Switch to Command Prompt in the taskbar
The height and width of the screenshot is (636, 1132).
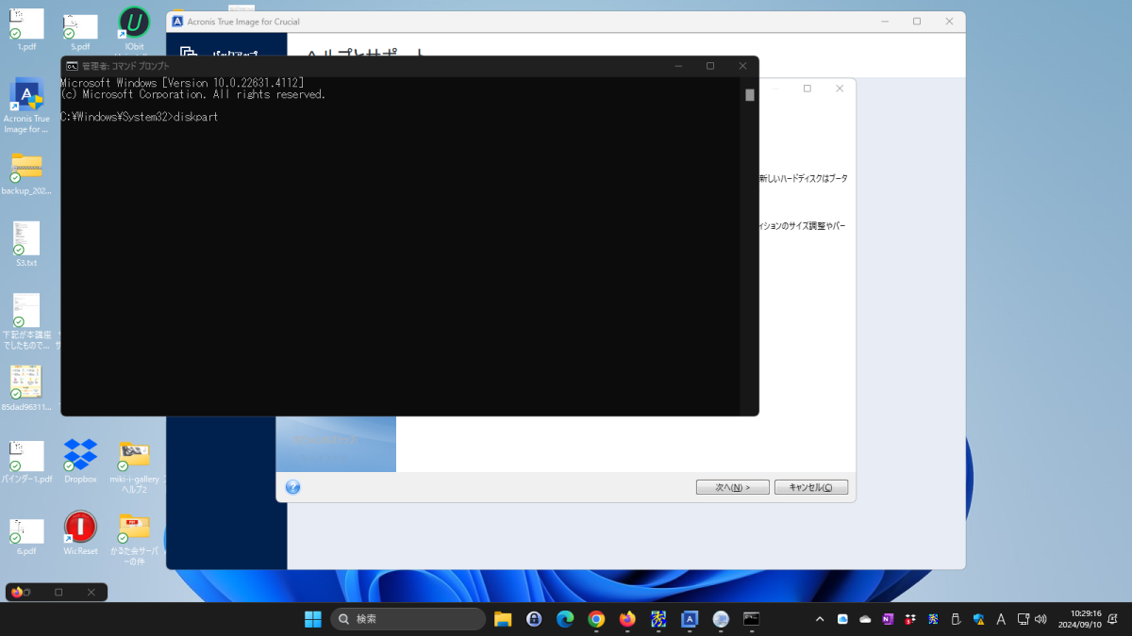tap(752, 619)
